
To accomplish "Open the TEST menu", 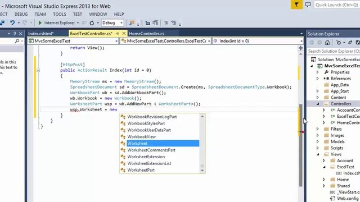I will pyautogui.click(x=78, y=14).
